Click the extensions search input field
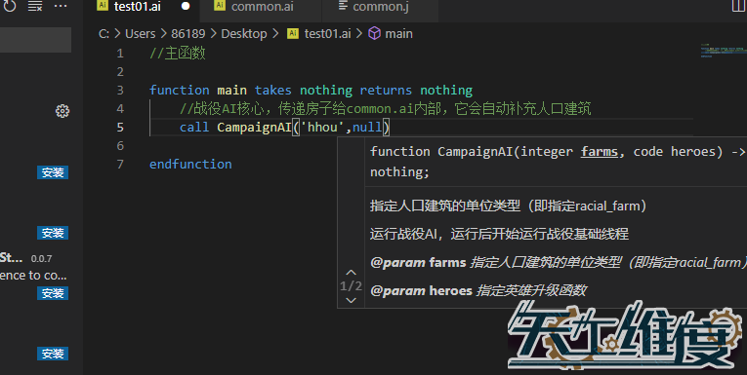This screenshot has height=375, width=747. click(x=36, y=40)
